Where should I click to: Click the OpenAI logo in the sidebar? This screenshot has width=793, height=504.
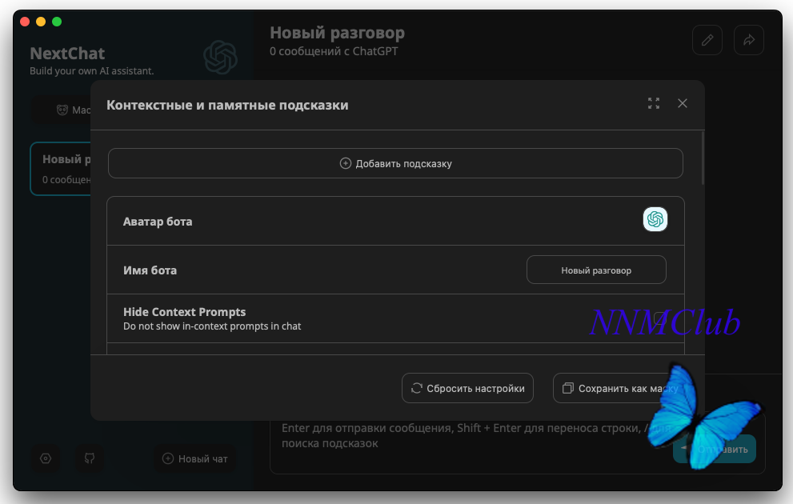(221, 57)
